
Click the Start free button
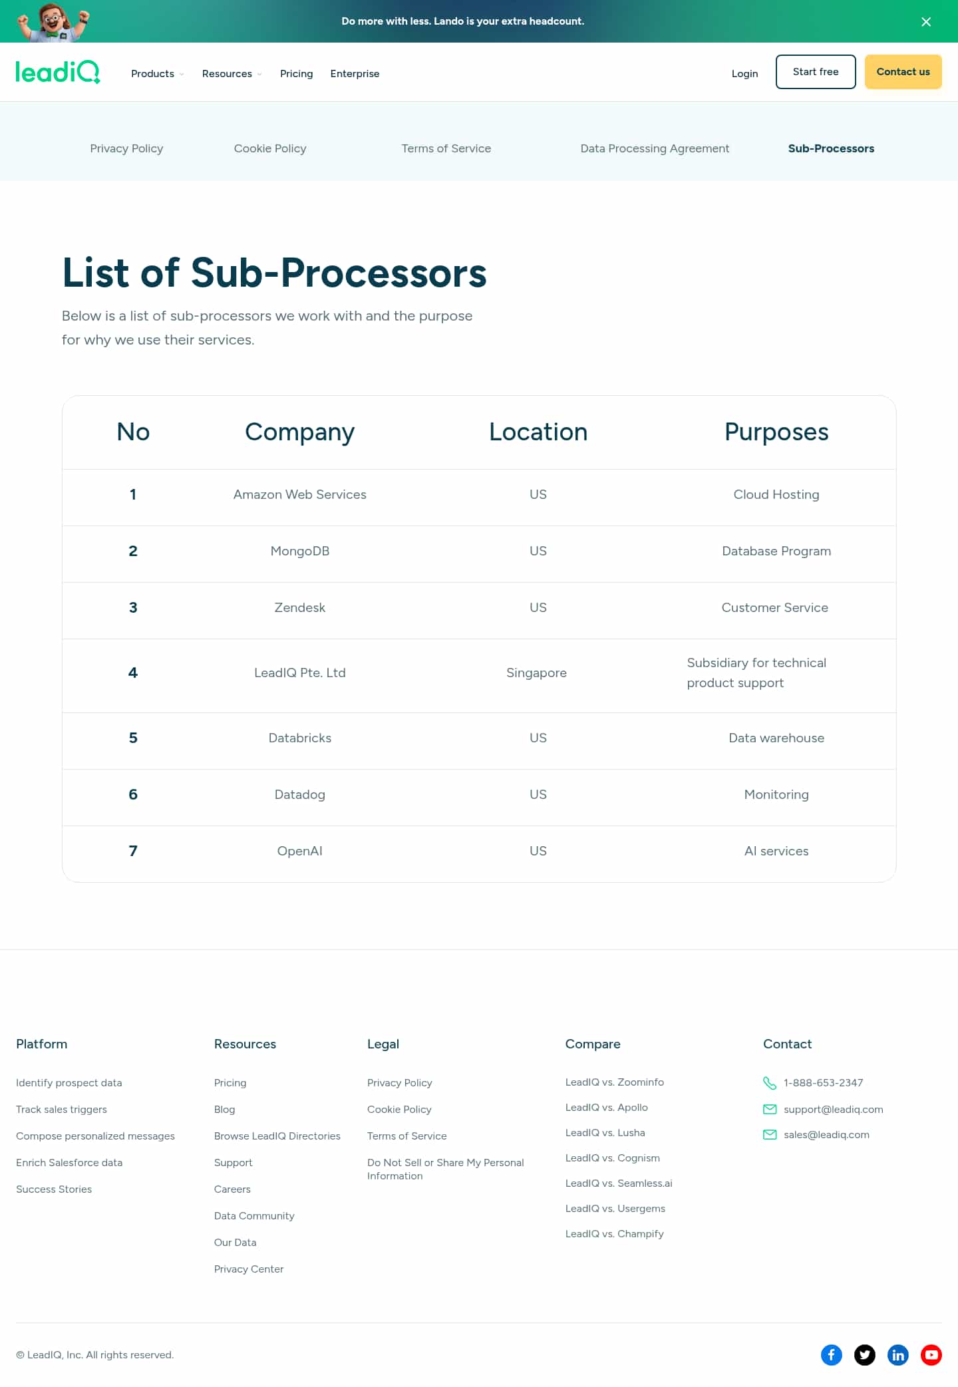(x=816, y=72)
